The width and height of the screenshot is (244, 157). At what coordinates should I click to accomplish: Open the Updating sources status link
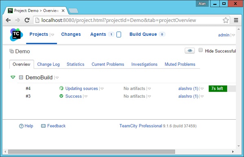click(82, 88)
